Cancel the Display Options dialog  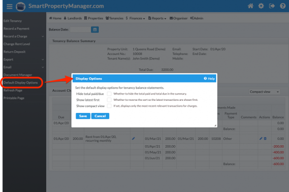(100, 116)
